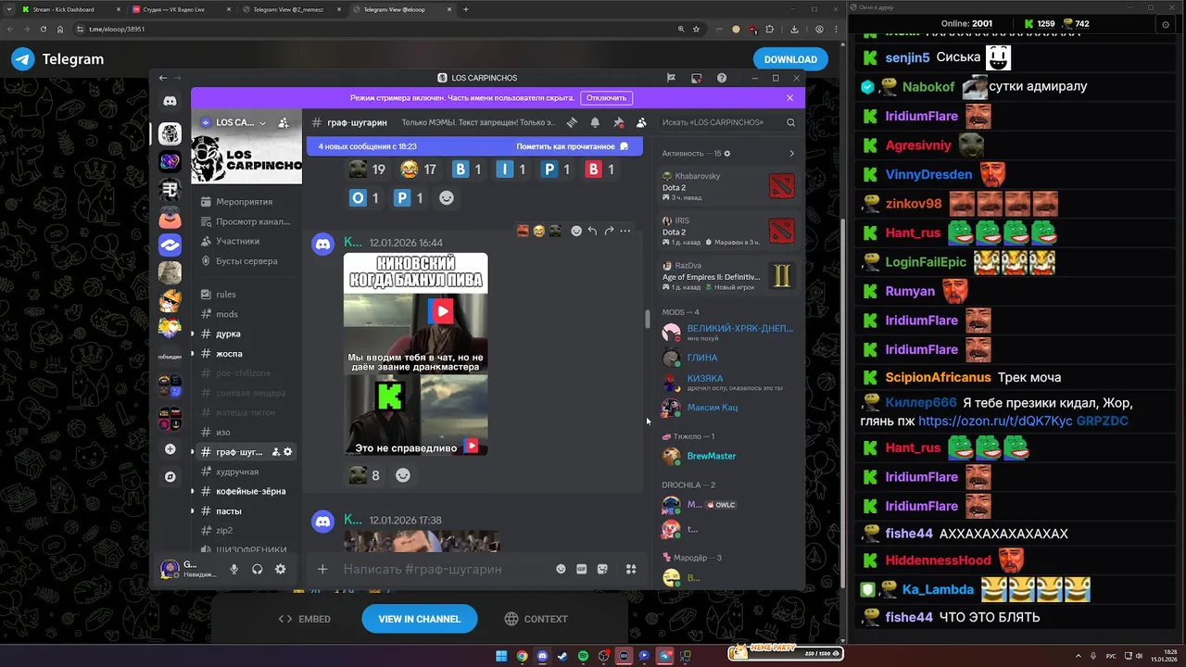The height and width of the screenshot is (667, 1186).
Task: Reply to the 16:44 message via arrow icon
Action: pos(592,231)
